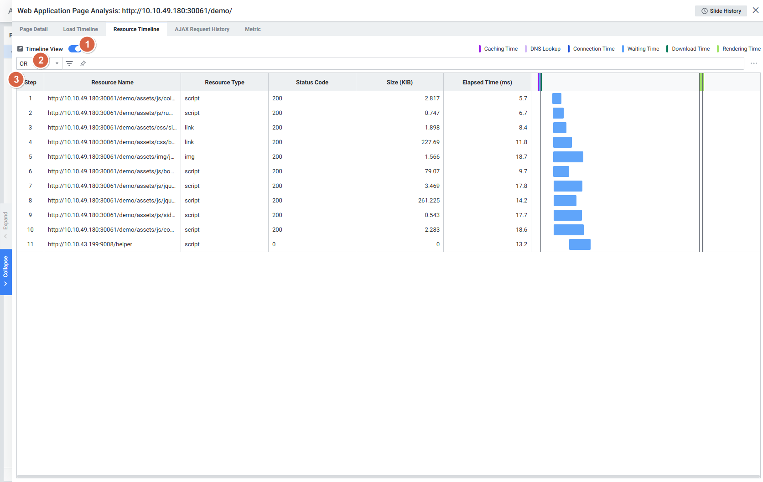Click the Timeline View list icon
This screenshot has width=763, height=482.
point(20,49)
